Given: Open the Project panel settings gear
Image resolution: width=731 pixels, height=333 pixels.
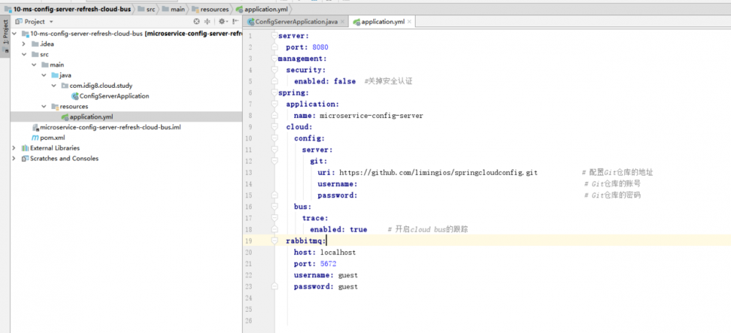Looking at the screenshot, I should pyautogui.click(x=222, y=22).
